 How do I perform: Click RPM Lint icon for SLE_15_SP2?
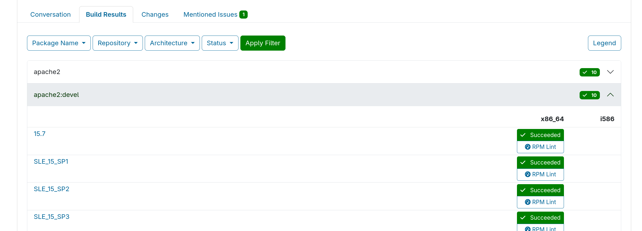527,202
